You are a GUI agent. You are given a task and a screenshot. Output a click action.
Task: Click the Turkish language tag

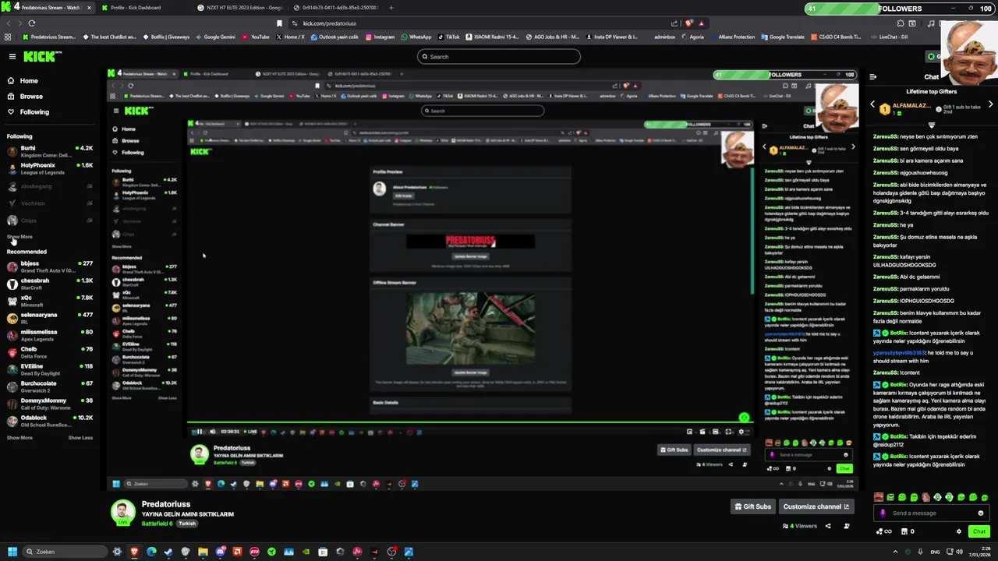(187, 524)
